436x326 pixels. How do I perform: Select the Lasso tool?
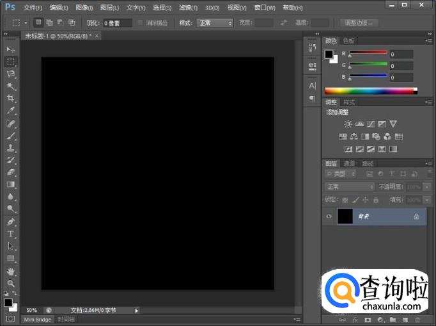pyautogui.click(x=10, y=74)
